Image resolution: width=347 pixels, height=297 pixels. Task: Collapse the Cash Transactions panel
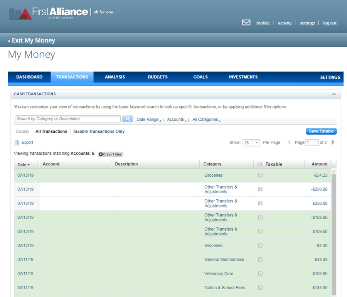pos(334,94)
